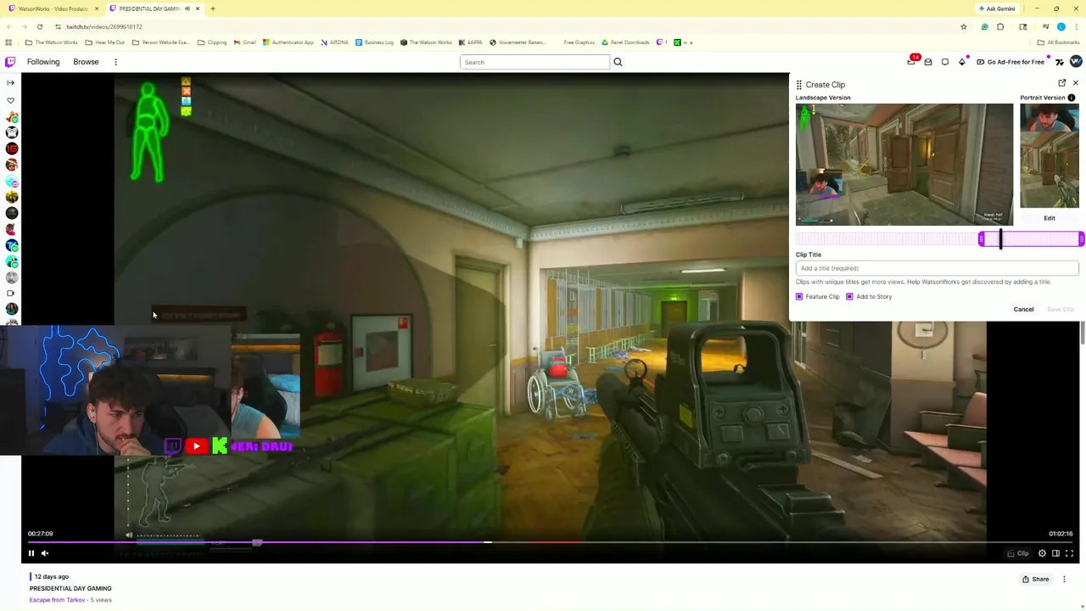
Task: Open the browser Extensions puzzle icon
Action: coord(1000,27)
